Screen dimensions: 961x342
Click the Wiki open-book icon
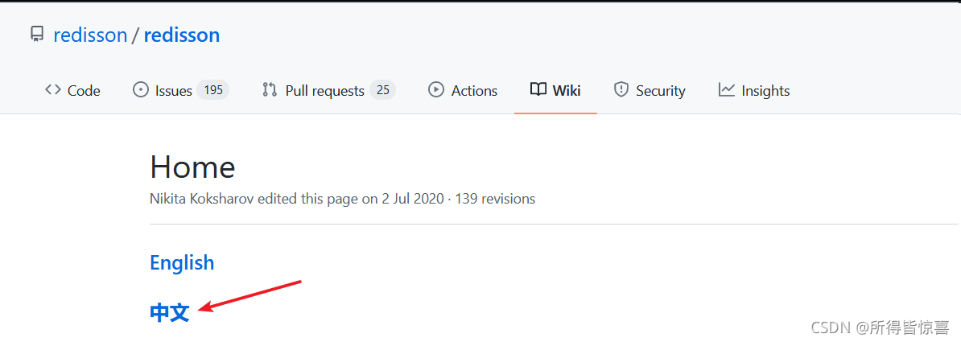pos(538,90)
